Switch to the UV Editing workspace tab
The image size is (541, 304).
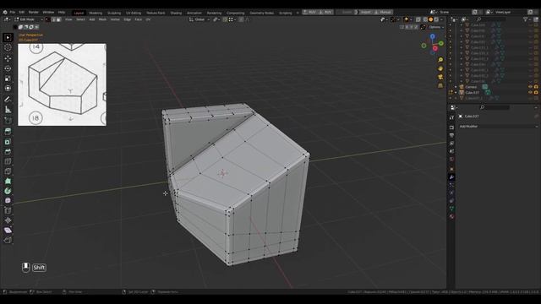[134, 13]
